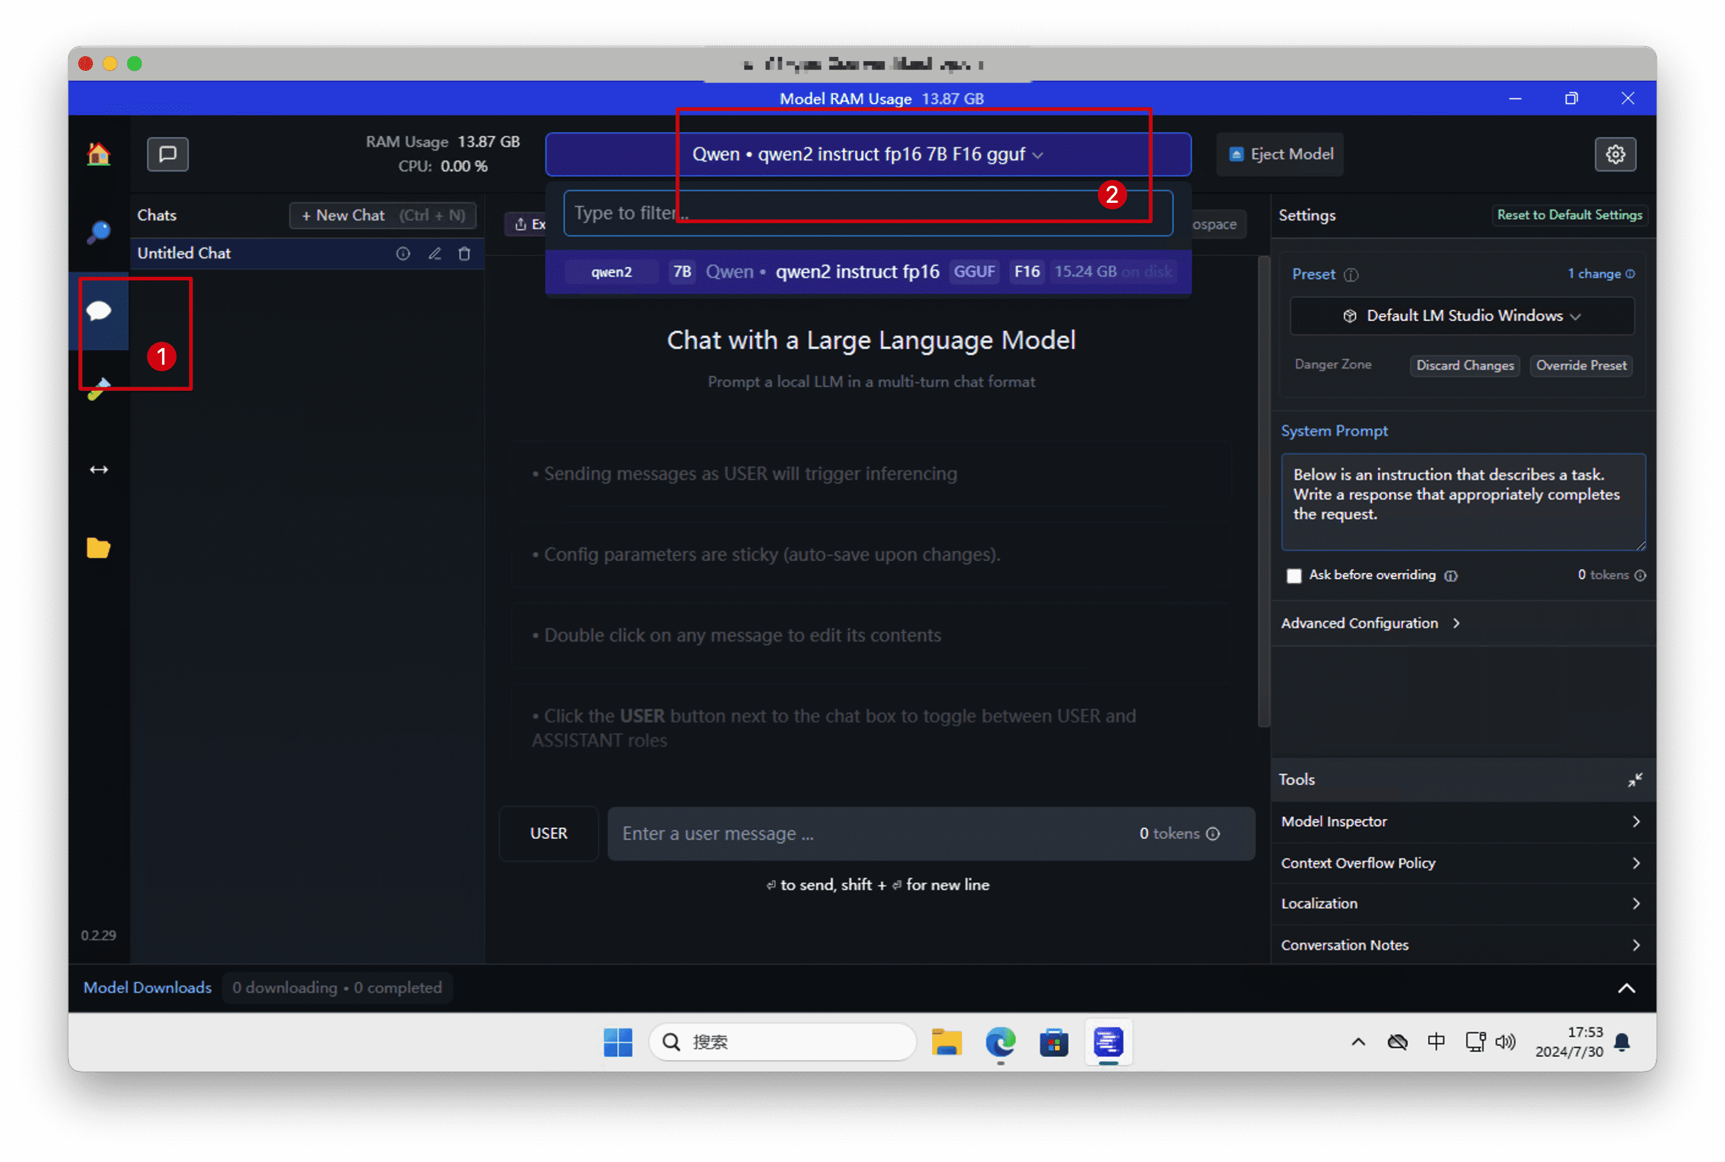Viewport: 1725px width, 1162px height.
Task: Select Untitled Chat in chat list
Action: click(307, 254)
